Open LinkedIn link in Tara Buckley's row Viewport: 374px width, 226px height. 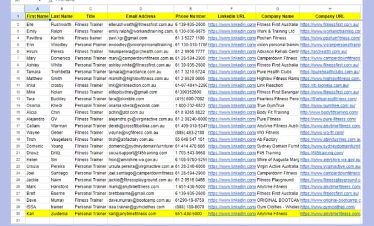pos(232,98)
